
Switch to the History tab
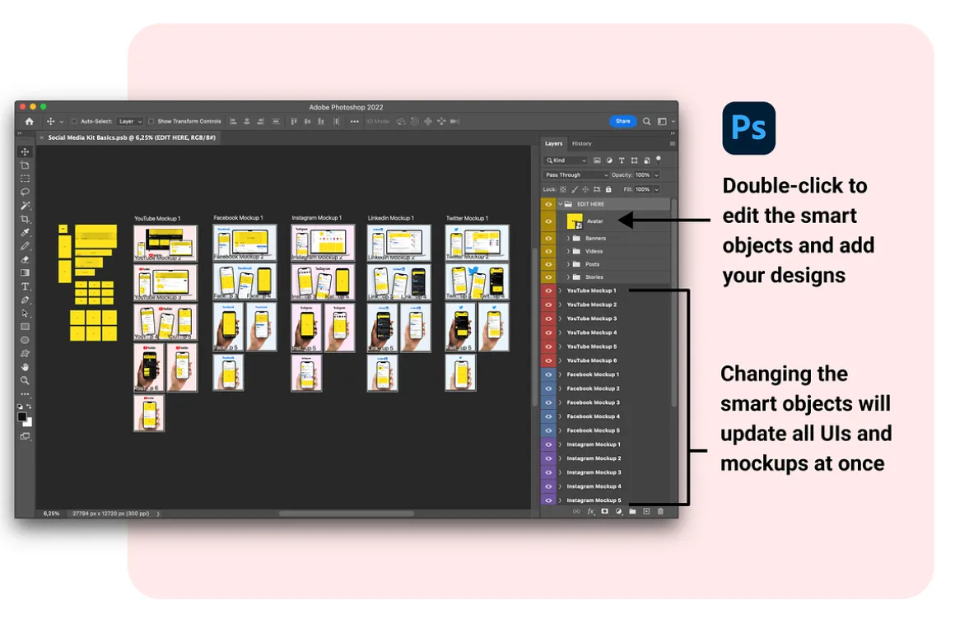coord(582,144)
